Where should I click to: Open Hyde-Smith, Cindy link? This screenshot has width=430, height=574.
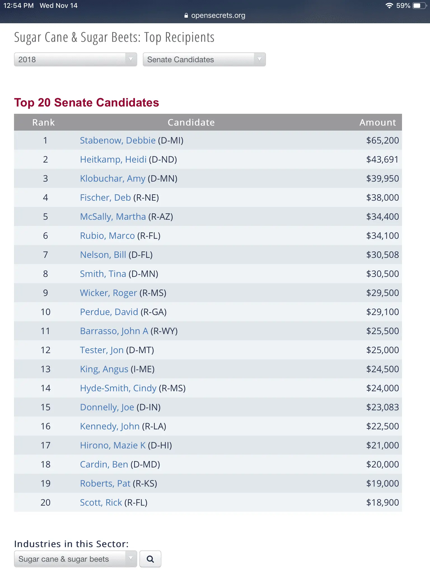[x=118, y=388]
